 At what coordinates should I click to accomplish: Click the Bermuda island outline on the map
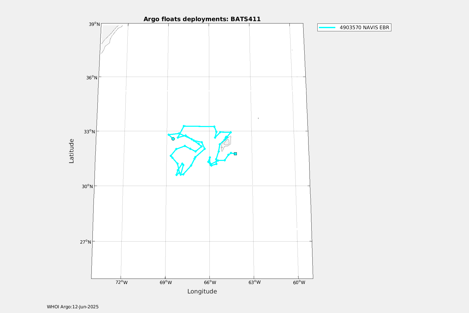226,143
